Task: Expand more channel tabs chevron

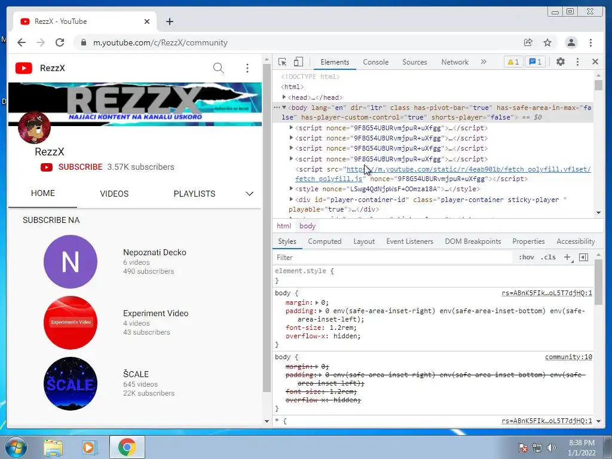Action: (249, 194)
